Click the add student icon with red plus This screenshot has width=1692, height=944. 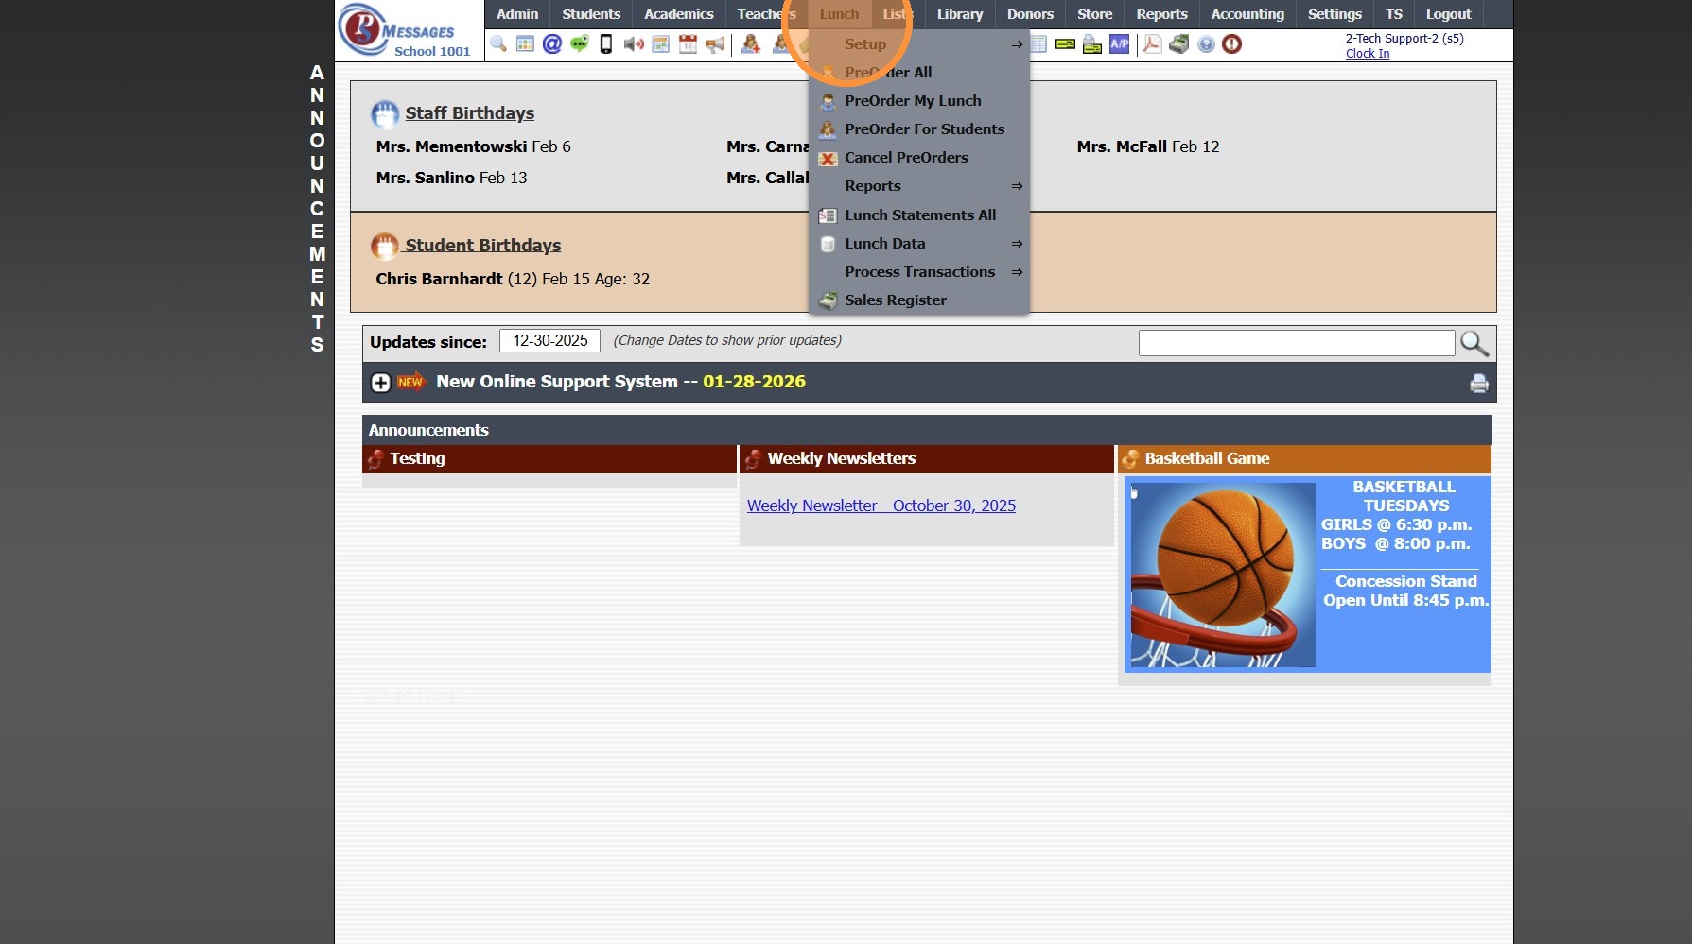coord(751,44)
